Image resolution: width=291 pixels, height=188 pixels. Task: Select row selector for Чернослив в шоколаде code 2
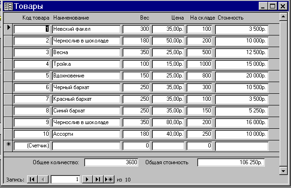point(8,41)
